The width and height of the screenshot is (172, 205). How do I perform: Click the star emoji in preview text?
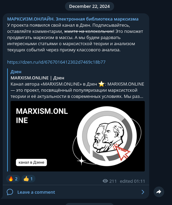pos(101,84)
